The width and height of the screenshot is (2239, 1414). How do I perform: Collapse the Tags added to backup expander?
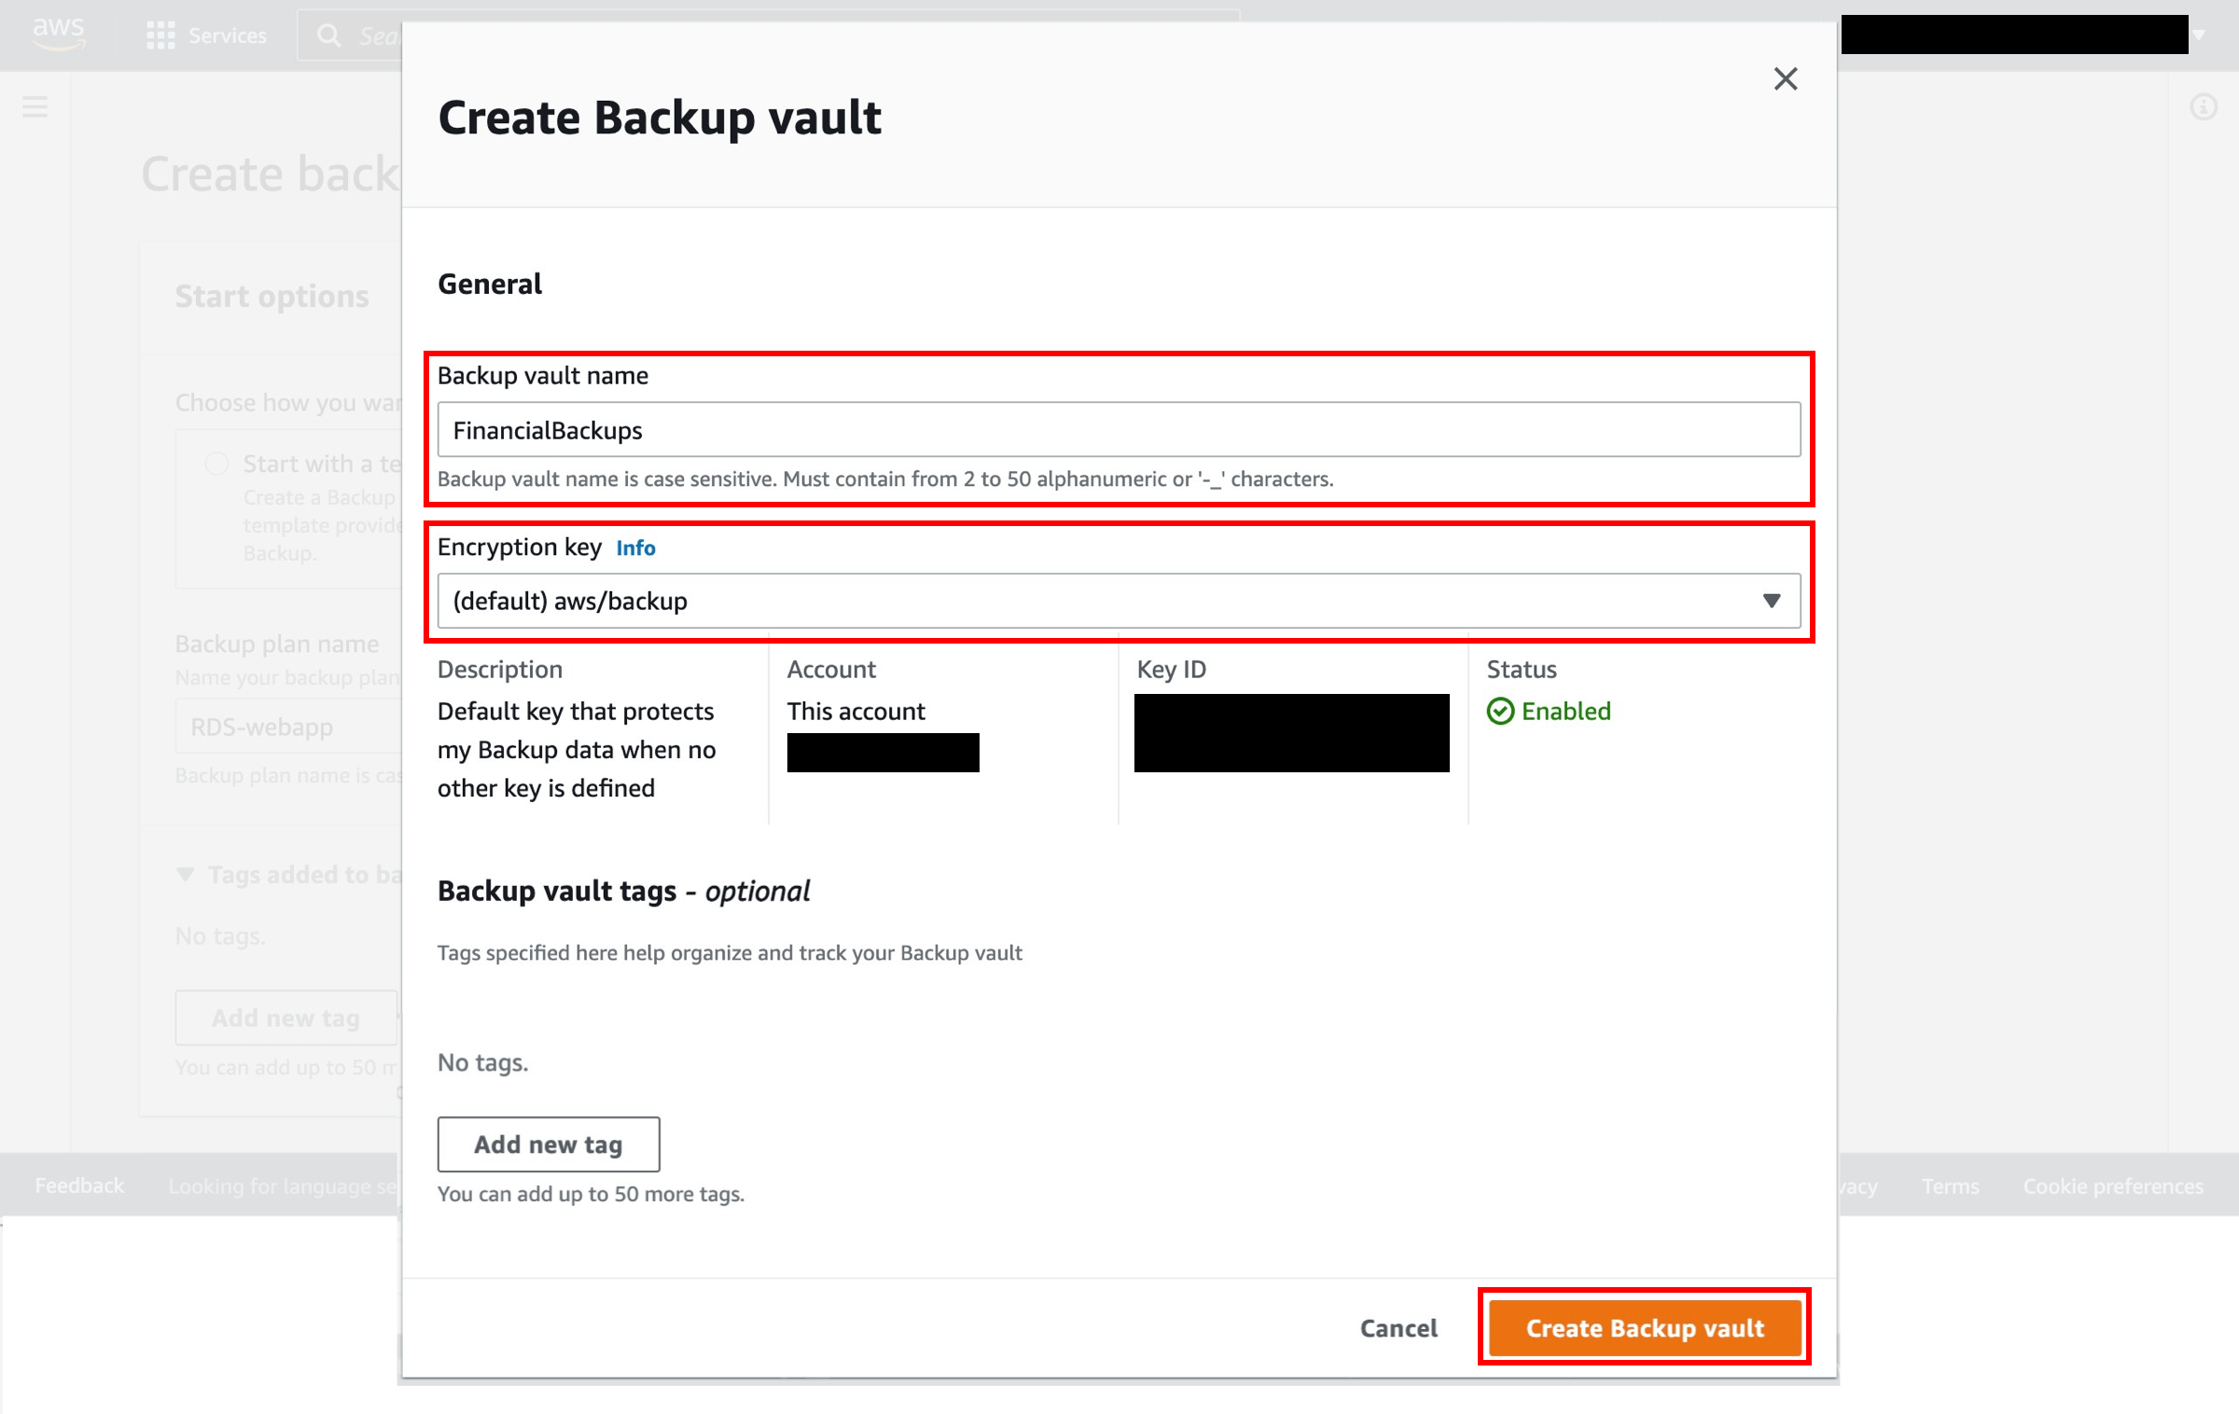pos(184,875)
